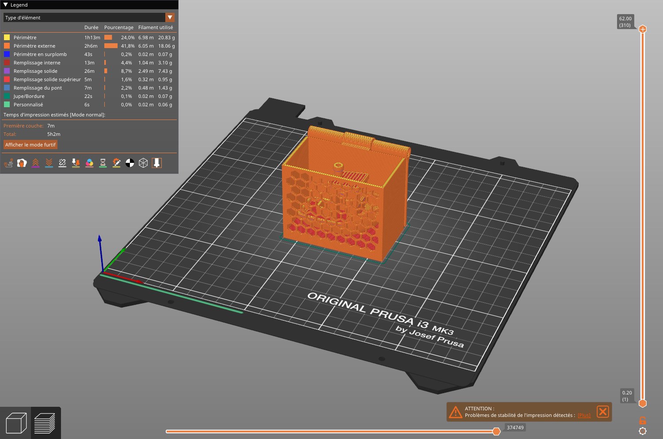
Task: Toggle Remplissage solide supérieur visibility
Action: pyautogui.click(x=89, y=79)
